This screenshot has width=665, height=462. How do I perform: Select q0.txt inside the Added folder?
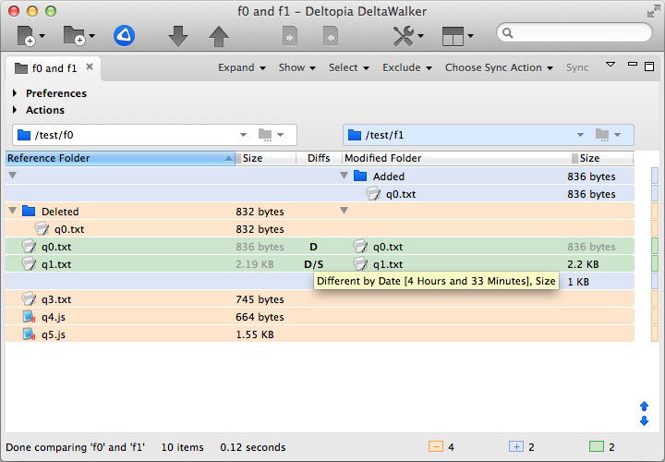point(401,194)
